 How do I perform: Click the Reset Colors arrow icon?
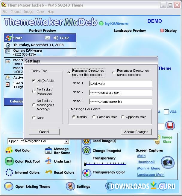[48, 172]
